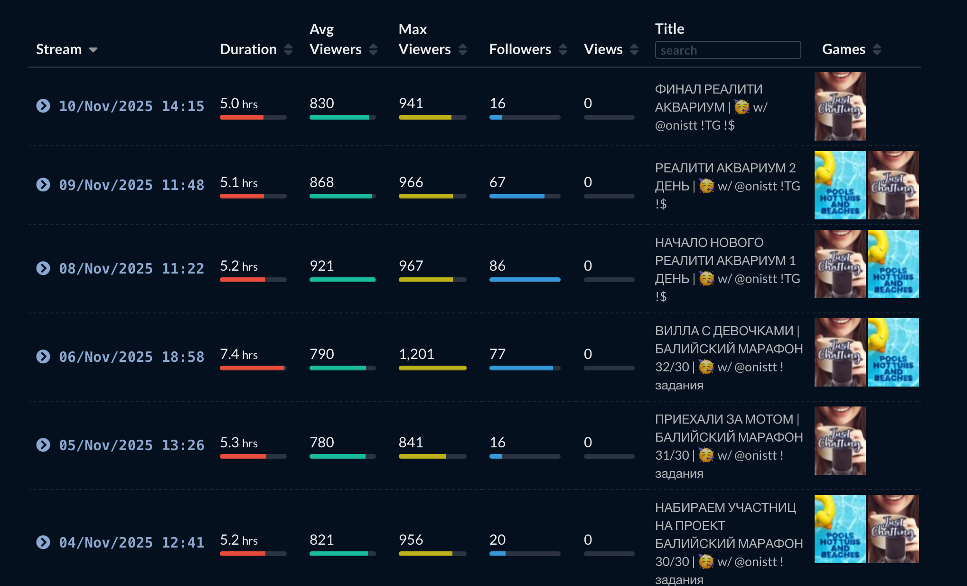Click Games column sort arrows
The height and width of the screenshot is (586, 967).
(x=877, y=49)
